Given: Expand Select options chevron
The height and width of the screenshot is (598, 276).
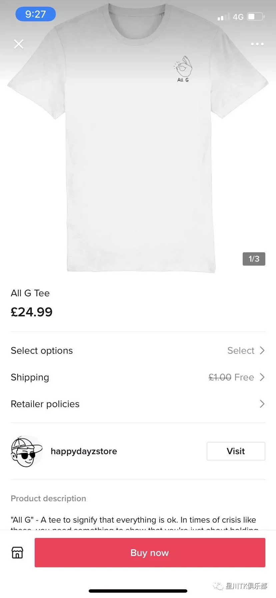Looking at the screenshot, I should 262,350.
